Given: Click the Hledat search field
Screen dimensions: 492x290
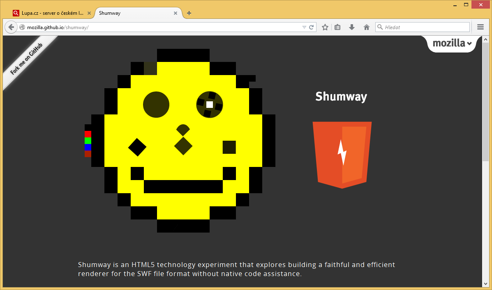Looking at the screenshot, I should (x=425, y=27).
